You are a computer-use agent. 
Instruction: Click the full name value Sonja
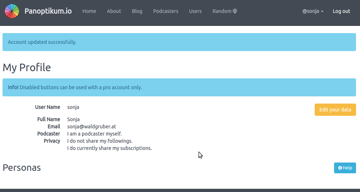pyautogui.click(x=73, y=119)
